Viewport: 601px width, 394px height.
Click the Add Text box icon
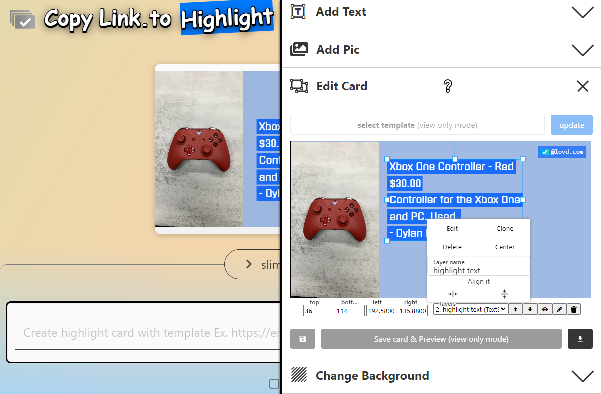299,11
